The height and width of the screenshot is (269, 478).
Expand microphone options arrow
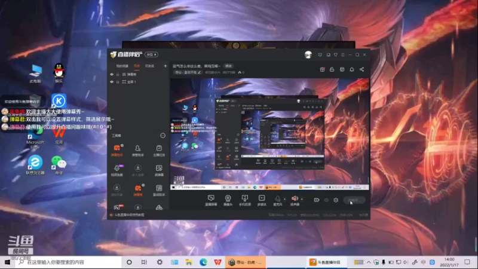point(285,199)
